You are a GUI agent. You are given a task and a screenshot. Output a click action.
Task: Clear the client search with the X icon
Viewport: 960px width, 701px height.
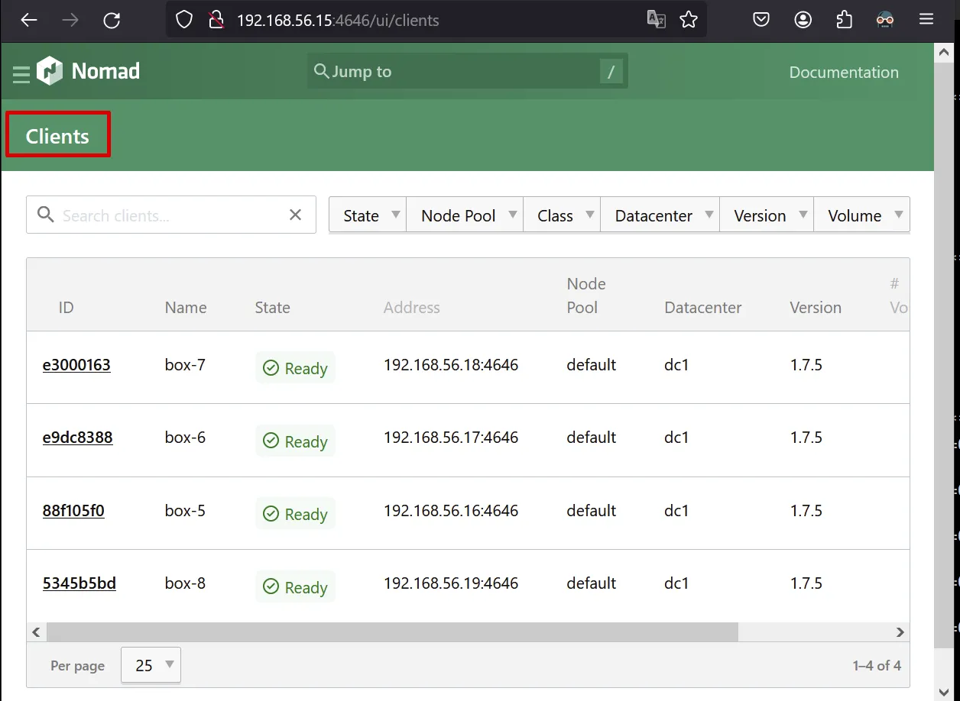tap(296, 215)
